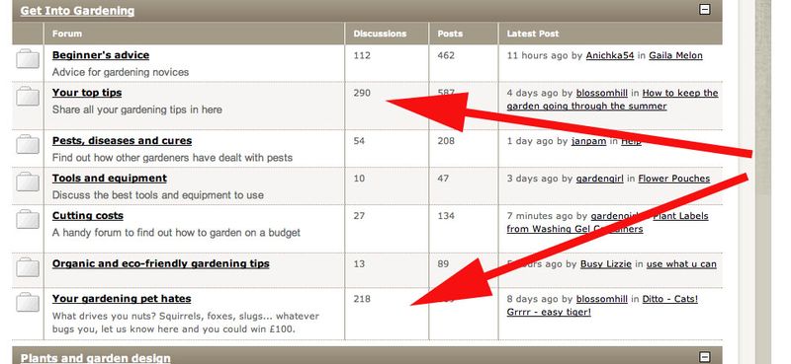Click discussions count 27 for Cutting costs
This screenshot has height=364, width=791.
coord(359,216)
